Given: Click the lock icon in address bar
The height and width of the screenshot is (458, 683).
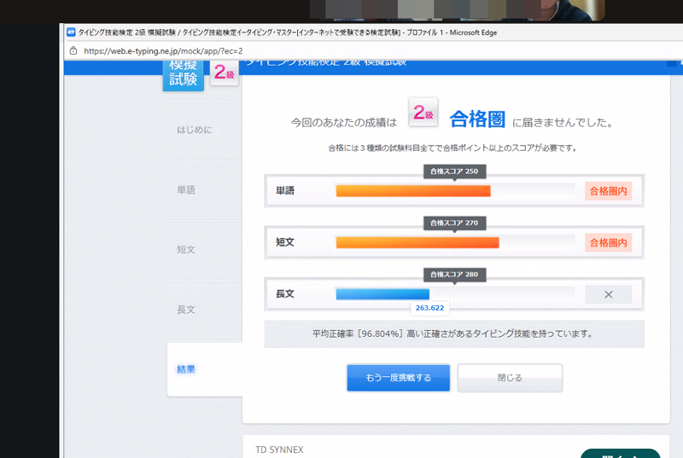Looking at the screenshot, I should [x=73, y=51].
